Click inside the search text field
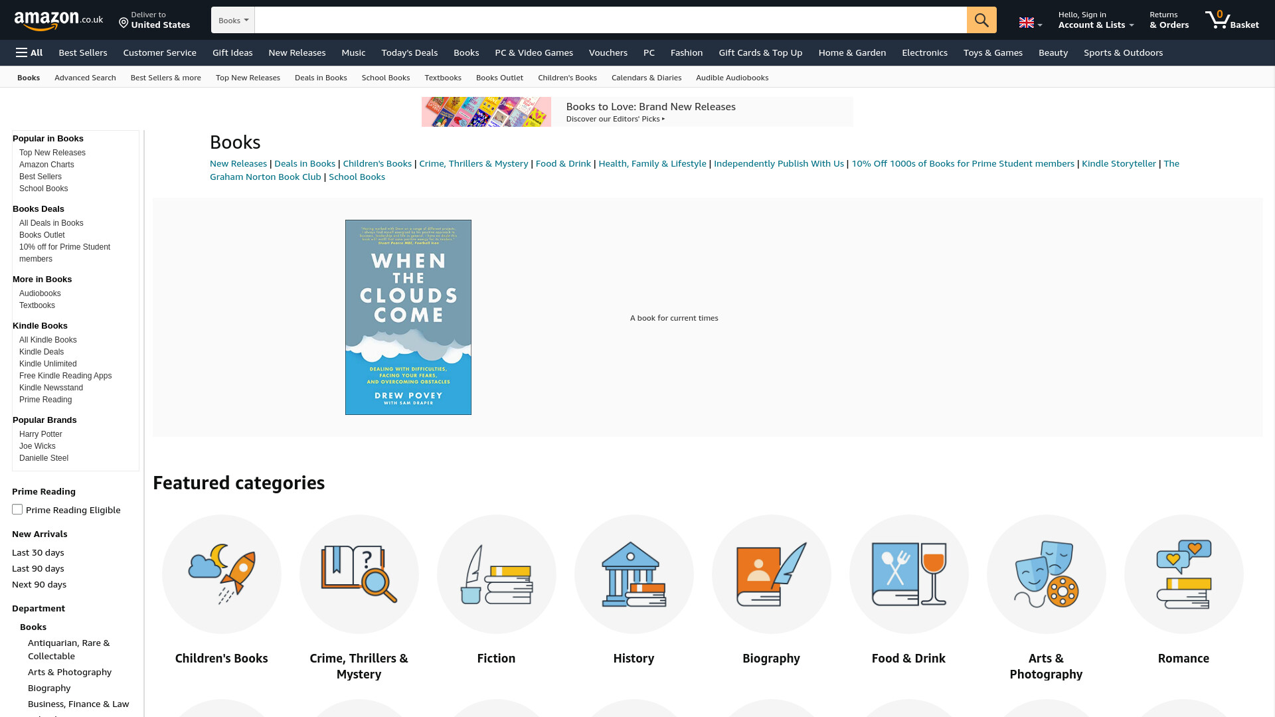 click(x=611, y=20)
